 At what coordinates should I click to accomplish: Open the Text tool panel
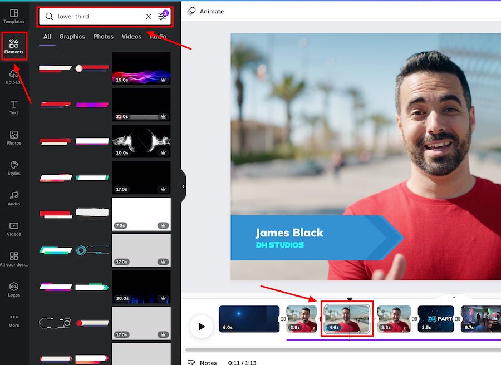(x=14, y=107)
